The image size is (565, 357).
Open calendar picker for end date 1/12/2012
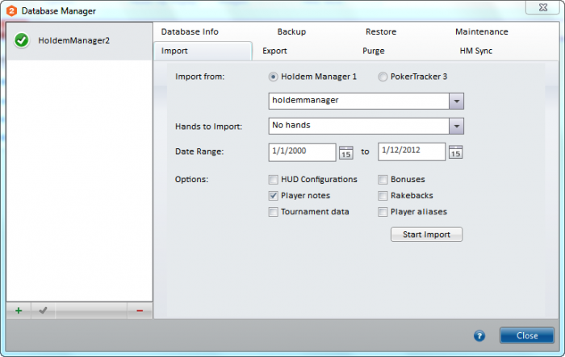455,152
